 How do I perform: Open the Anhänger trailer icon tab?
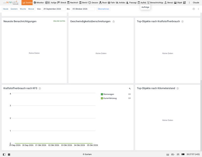120,3
